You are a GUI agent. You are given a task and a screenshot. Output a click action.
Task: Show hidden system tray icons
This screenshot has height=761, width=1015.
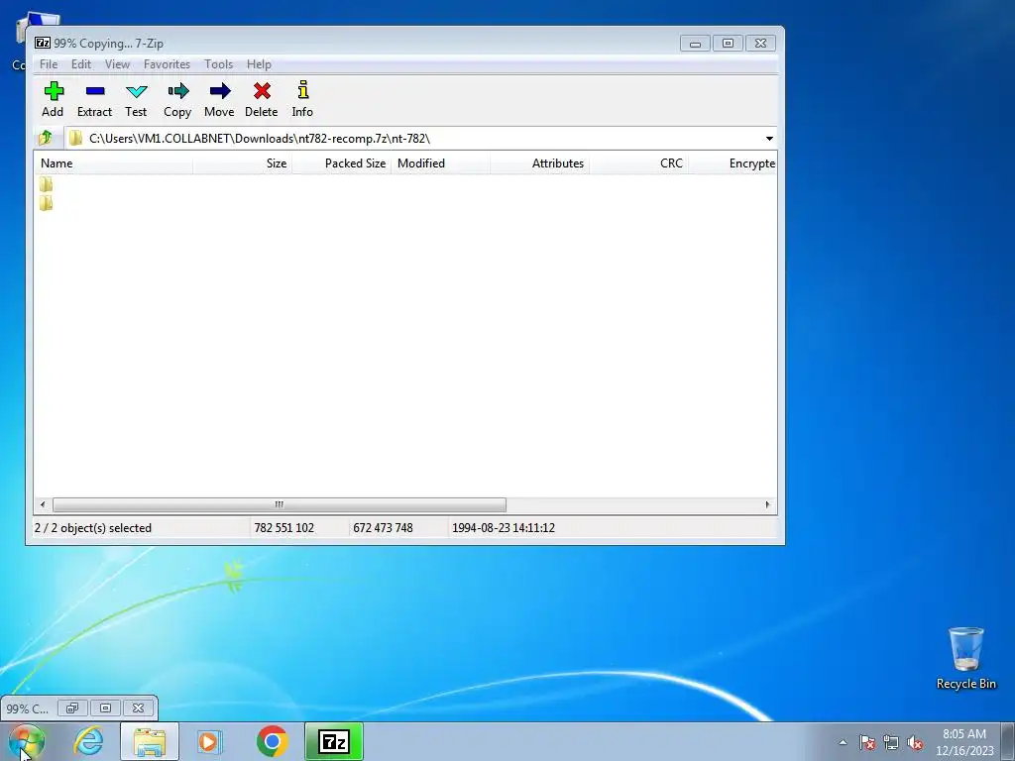click(x=843, y=742)
